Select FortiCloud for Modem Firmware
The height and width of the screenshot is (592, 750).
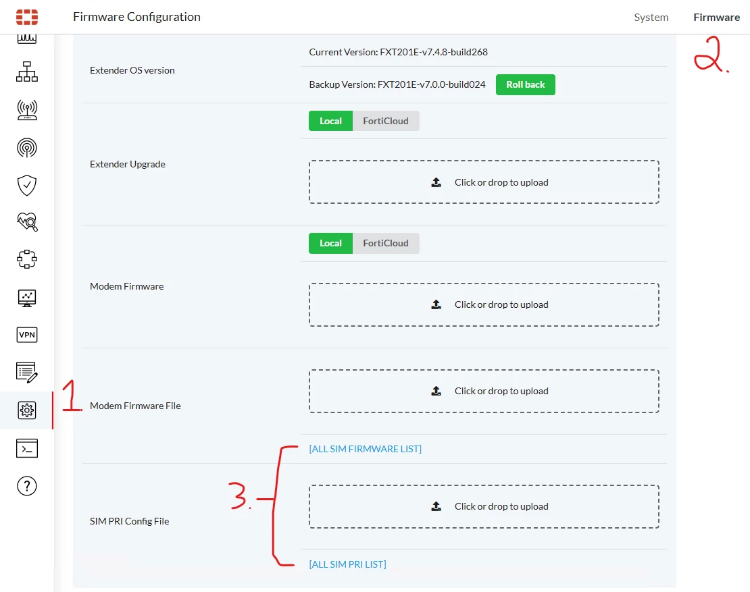(386, 243)
